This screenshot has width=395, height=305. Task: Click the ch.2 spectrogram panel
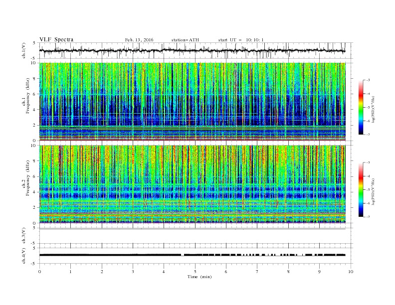point(193,184)
